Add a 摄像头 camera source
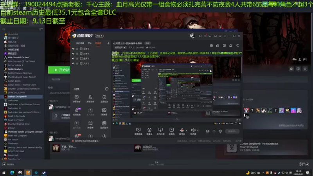This screenshot has height=176, width=313. (x=149, y=131)
